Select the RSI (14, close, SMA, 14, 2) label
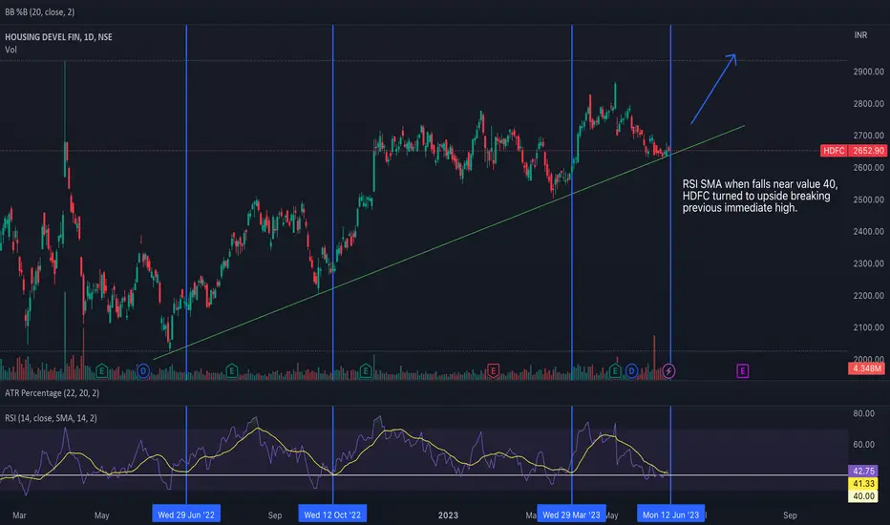The height and width of the screenshot is (525, 890). click(x=51, y=418)
